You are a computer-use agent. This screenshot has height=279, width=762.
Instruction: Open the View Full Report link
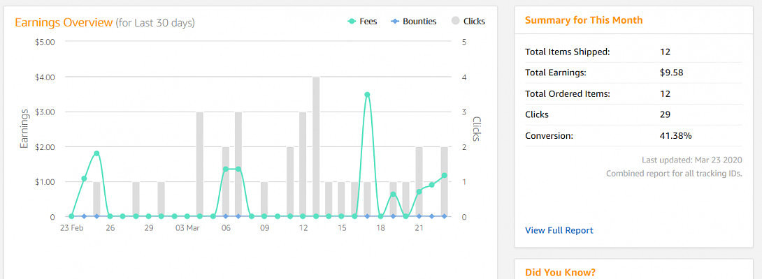559,230
